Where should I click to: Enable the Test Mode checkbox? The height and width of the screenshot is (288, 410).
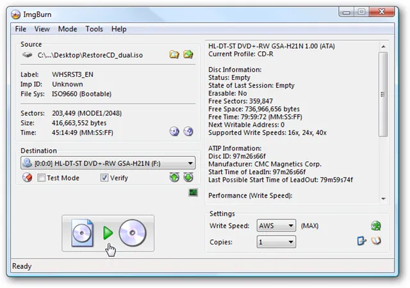[42, 178]
